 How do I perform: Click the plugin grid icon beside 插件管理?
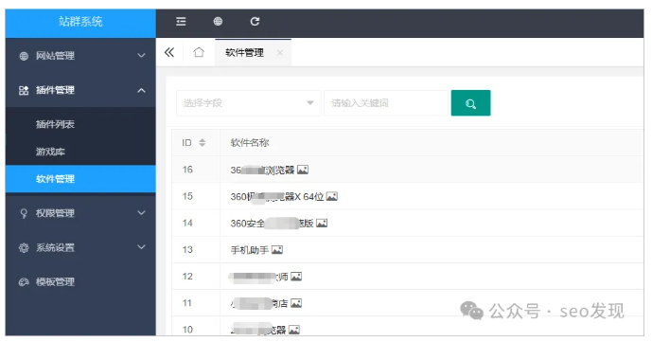(x=24, y=90)
